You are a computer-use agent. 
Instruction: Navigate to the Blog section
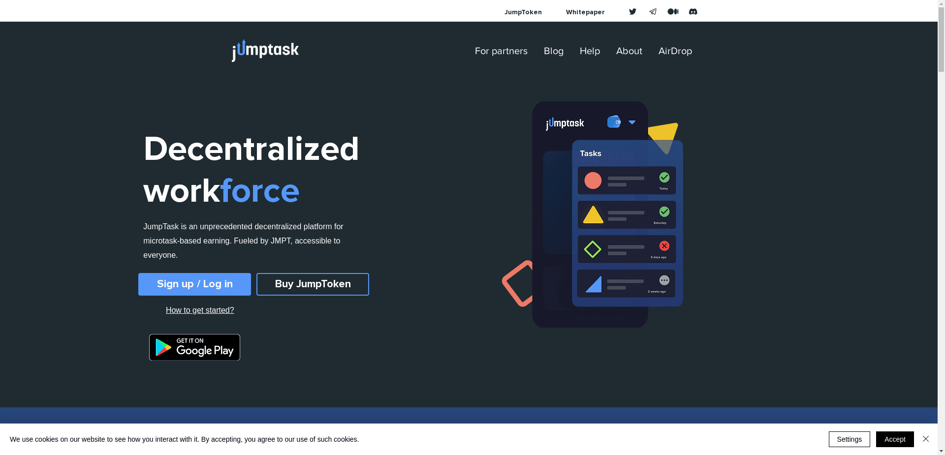point(553,51)
